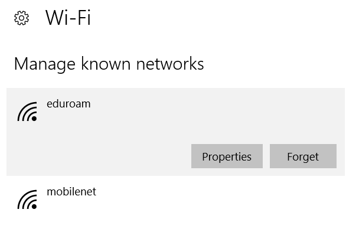Image resolution: width=359 pixels, height=242 pixels.
Task: Click the eduroam network name label
Action: [x=68, y=104]
